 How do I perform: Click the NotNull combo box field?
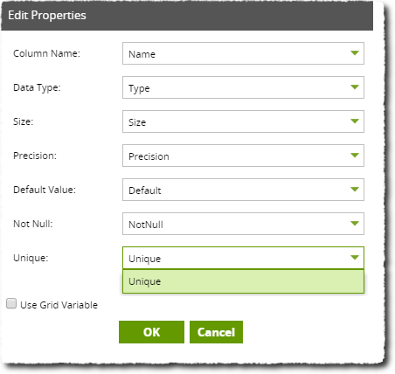coord(243,224)
